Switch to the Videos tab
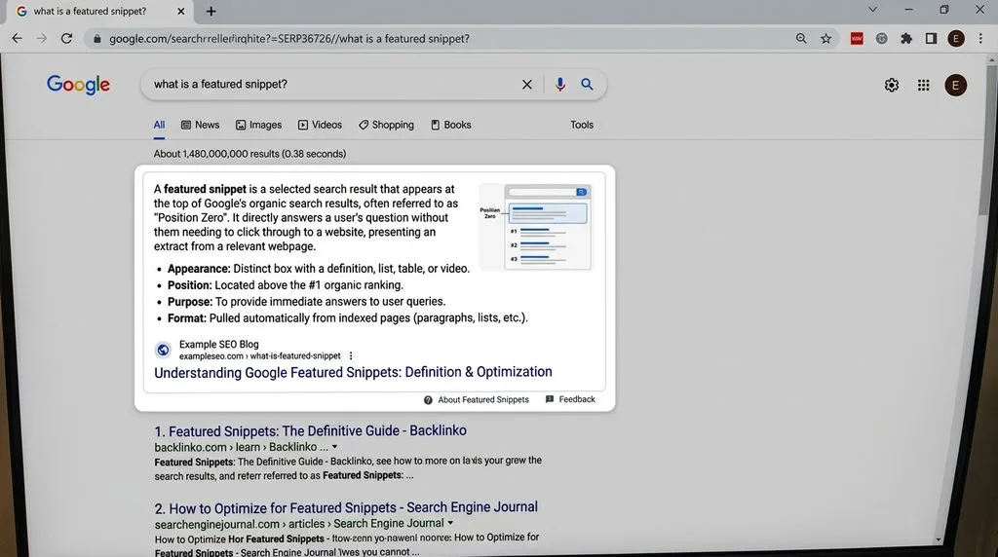Viewport: 998px width, 557px height. [x=320, y=126]
